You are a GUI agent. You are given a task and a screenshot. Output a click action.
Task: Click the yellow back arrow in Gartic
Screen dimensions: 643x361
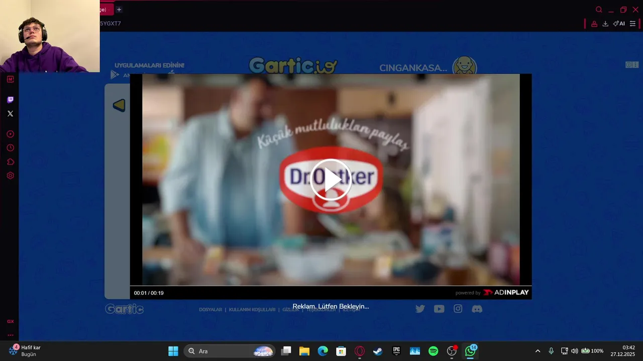[x=119, y=105]
